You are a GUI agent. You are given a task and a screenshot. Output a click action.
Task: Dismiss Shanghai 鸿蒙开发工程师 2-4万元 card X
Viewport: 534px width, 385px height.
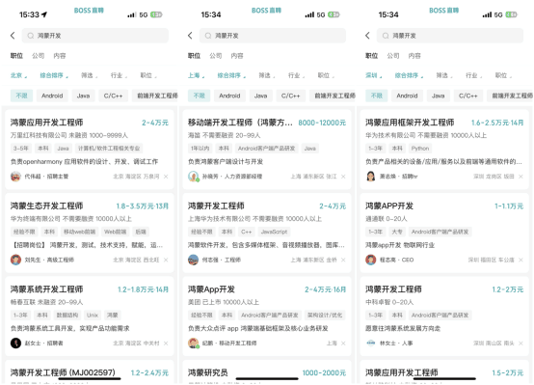343,260
